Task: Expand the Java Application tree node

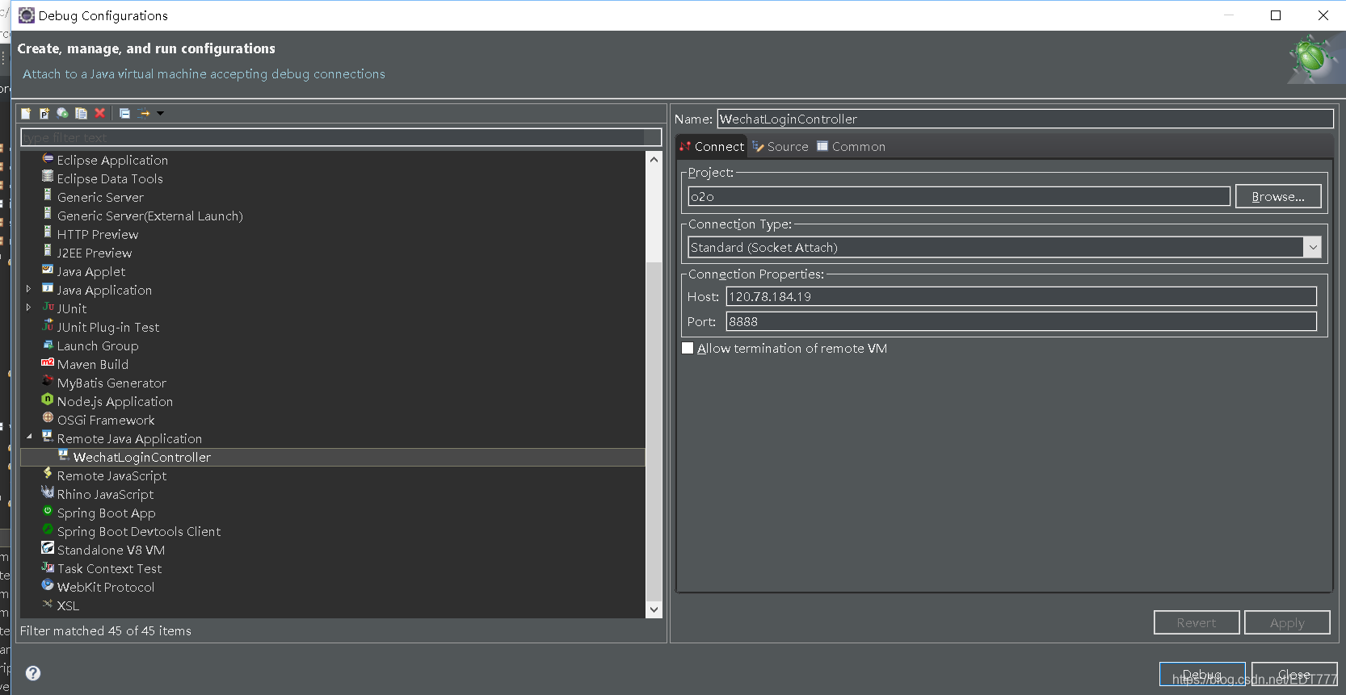Action: (x=29, y=289)
